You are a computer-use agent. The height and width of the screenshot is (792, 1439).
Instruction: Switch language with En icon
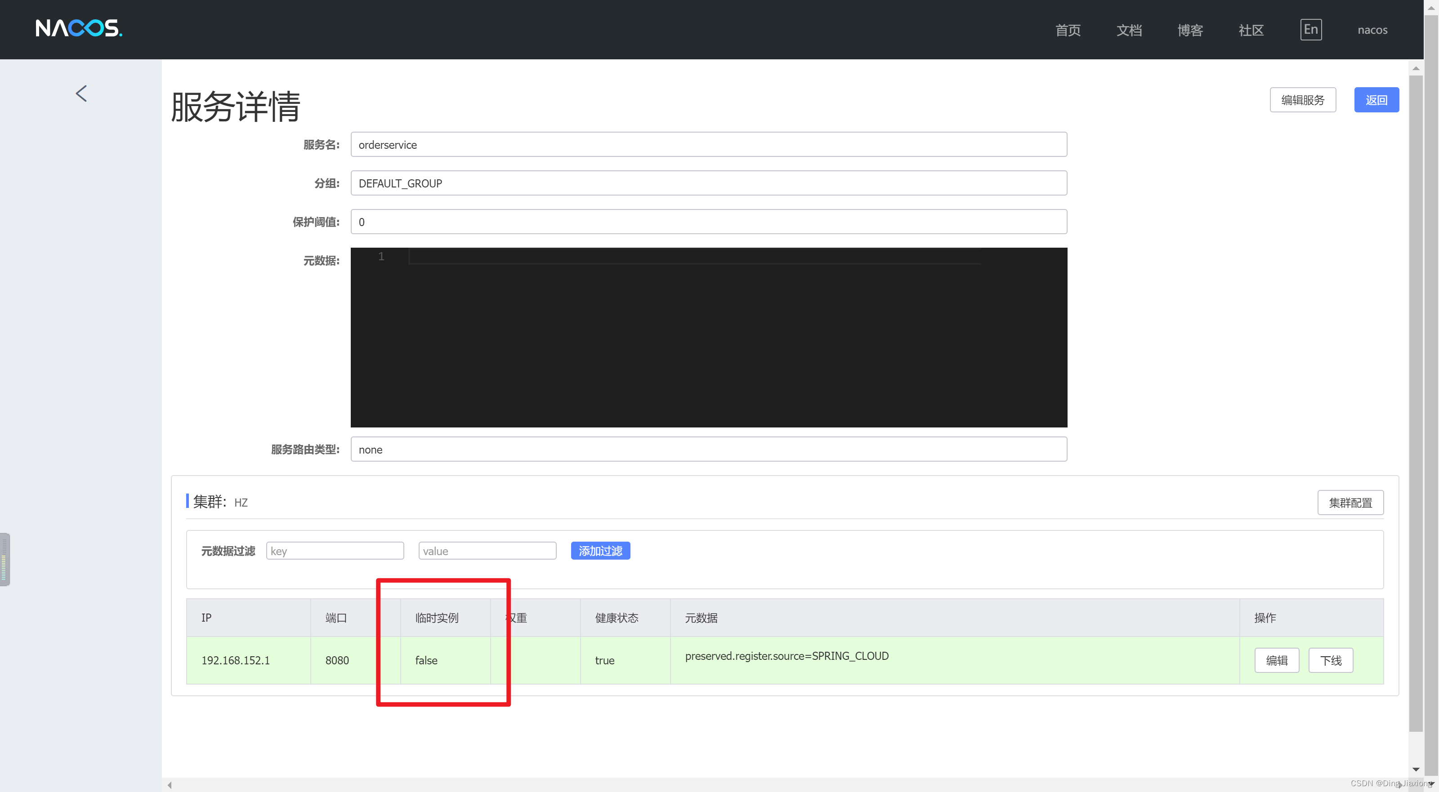(1310, 30)
